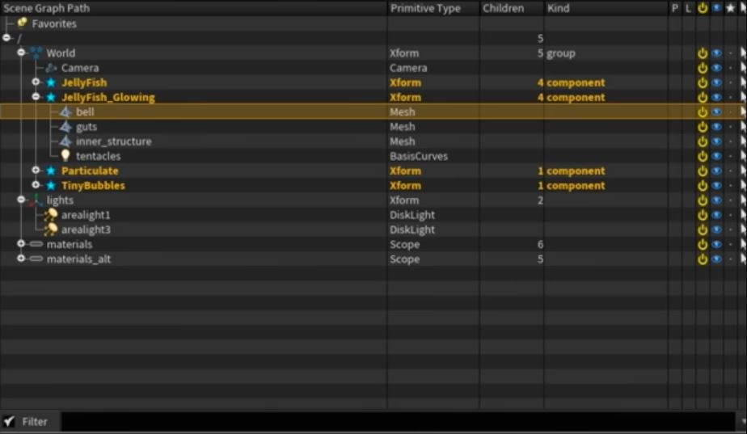The width and height of the screenshot is (747, 434).
Task: Click the Children column header
Action: pyautogui.click(x=512, y=8)
